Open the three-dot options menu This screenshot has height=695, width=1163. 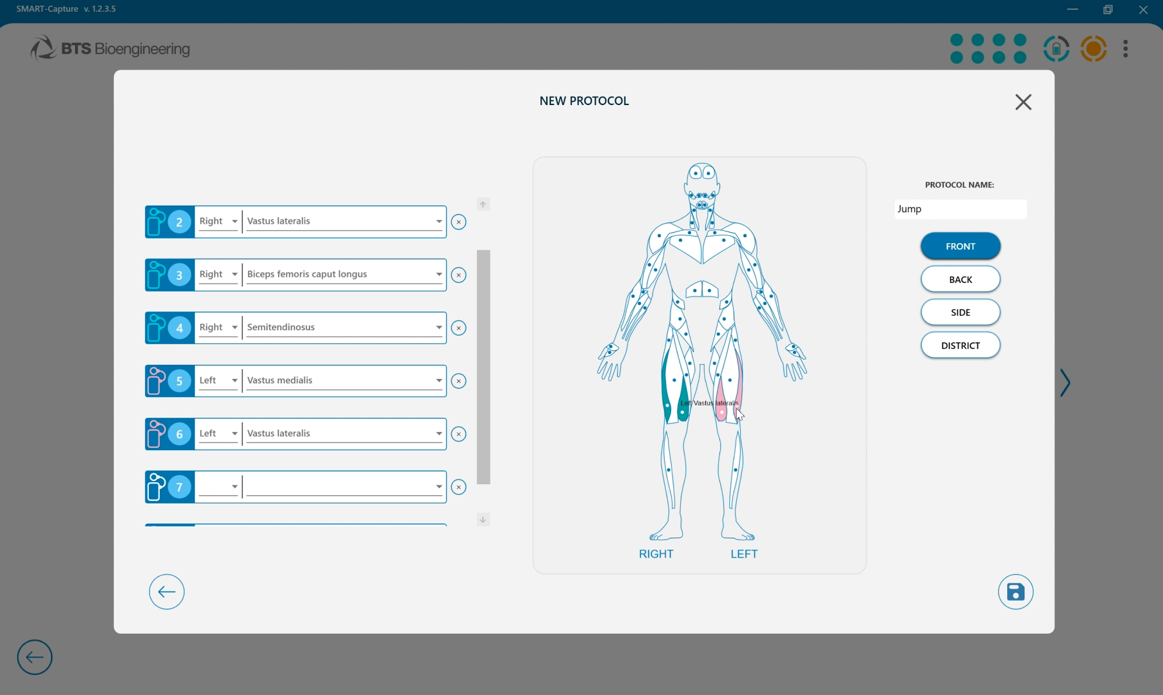pyautogui.click(x=1126, y=49)
